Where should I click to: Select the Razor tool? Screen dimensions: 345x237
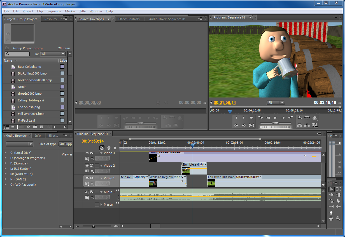(x=338, y=201)
